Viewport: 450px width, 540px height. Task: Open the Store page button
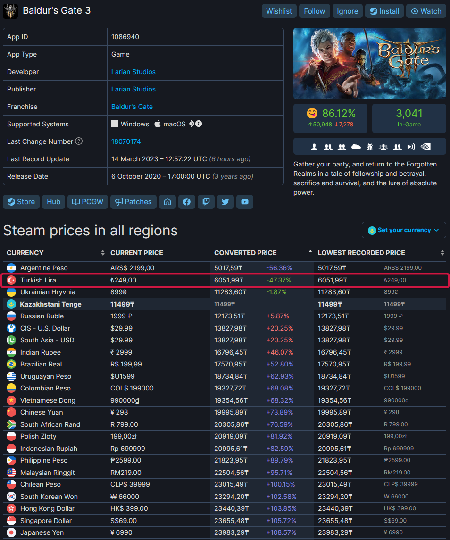[x=21, y=202]
